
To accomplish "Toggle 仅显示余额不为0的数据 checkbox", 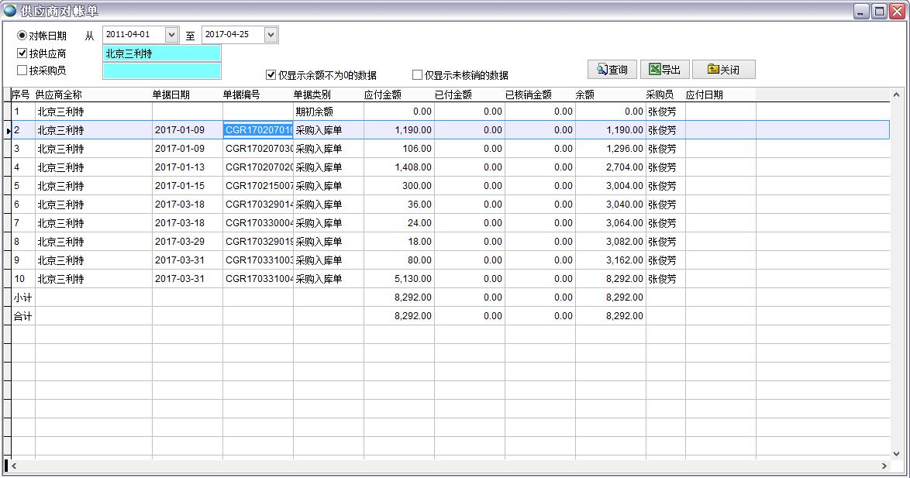I will pos(271,75).
